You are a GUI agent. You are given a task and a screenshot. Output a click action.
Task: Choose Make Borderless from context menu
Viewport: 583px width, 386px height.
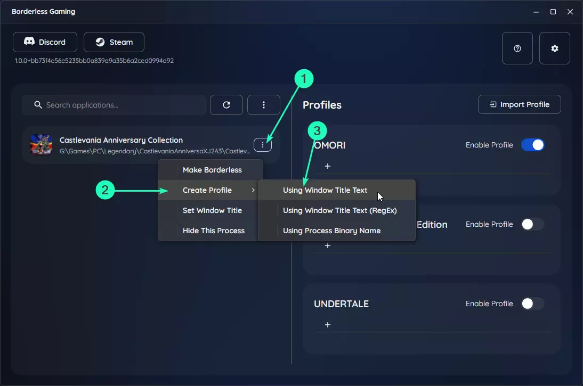(210, 170)
